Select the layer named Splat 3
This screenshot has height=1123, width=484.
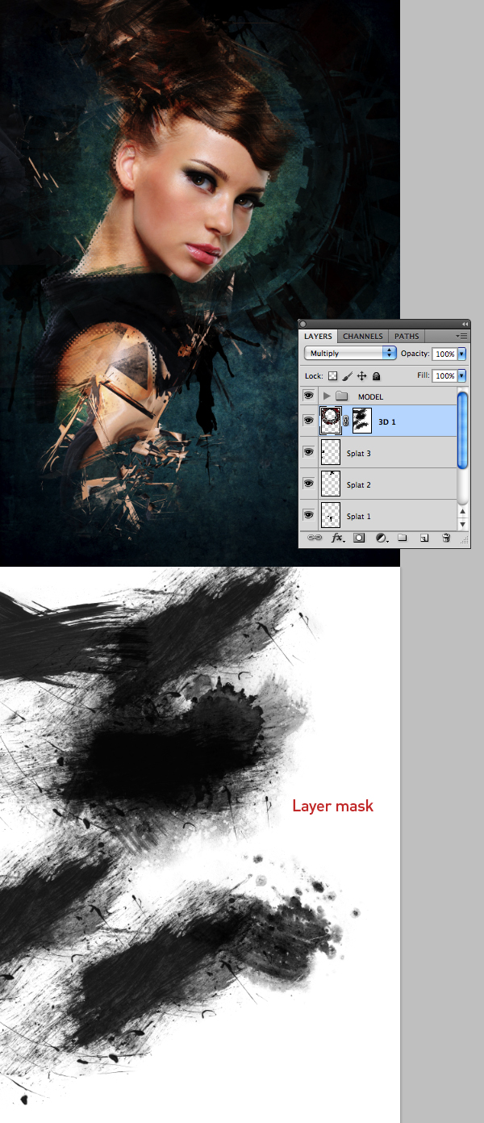pos(358,454)
